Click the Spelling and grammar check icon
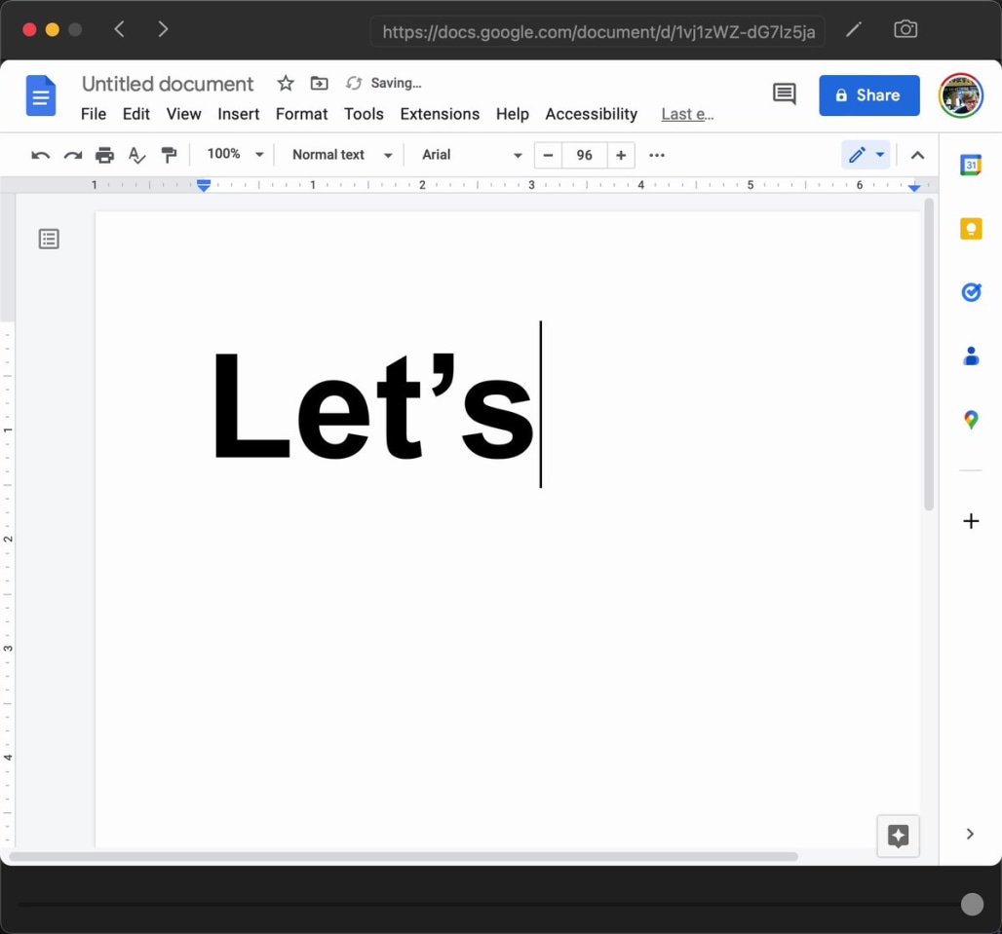Image resolution: width=1002 pixels, height=934 pixels. tap(136, 155)
